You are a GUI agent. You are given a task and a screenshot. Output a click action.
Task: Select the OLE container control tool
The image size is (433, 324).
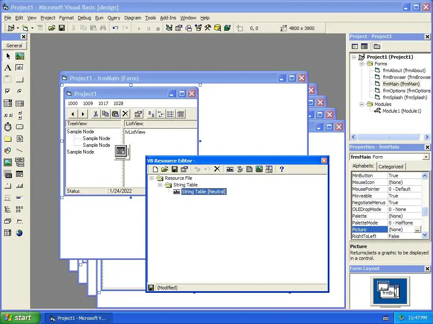pos(8,174)
